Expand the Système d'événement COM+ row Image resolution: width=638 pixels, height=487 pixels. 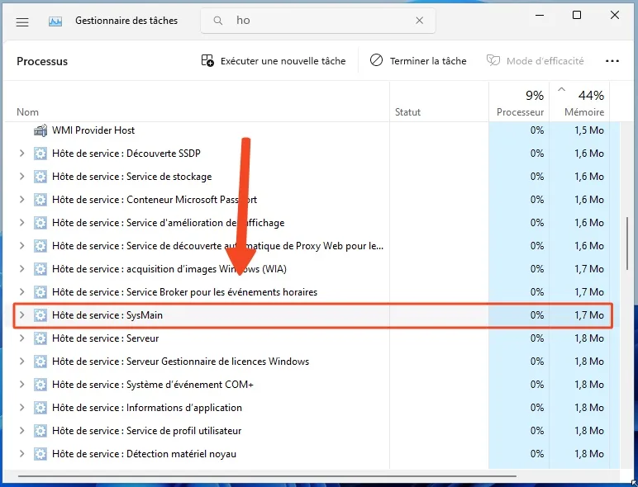click(x=21, y=385)
